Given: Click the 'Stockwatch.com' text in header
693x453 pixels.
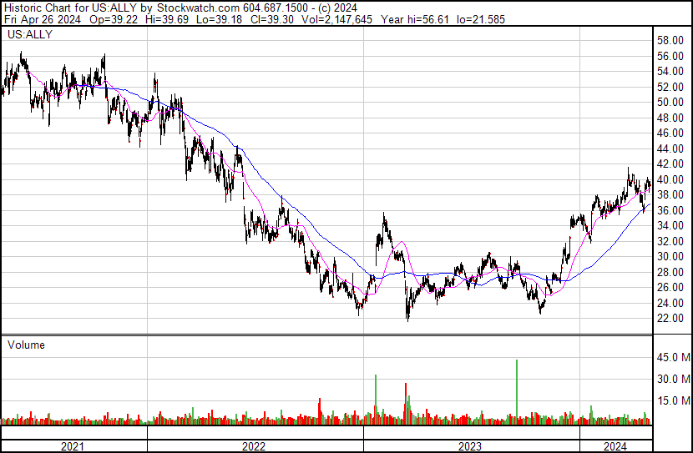Looking at the screenshot, I should [199, 8].
